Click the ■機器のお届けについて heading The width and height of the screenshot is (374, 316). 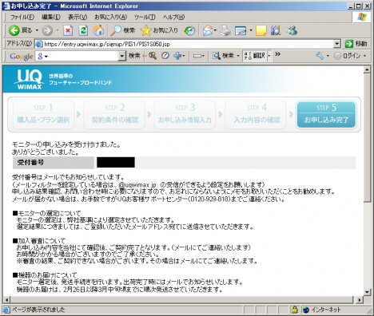45,275
